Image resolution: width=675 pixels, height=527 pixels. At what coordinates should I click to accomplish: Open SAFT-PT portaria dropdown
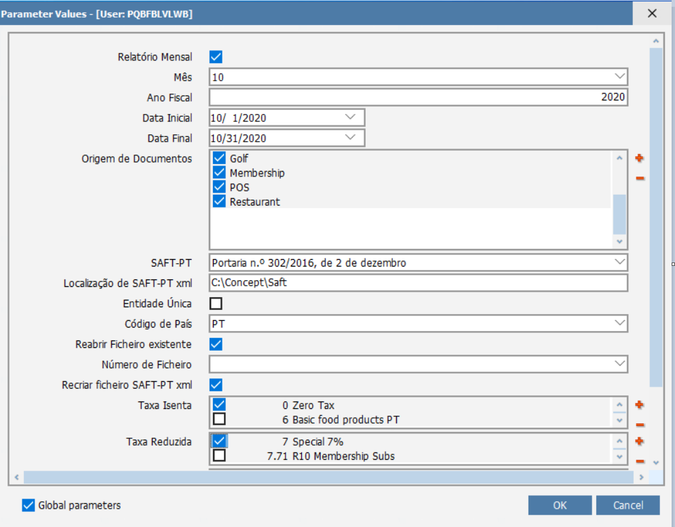pyautogui.click(x=619, y=262)
